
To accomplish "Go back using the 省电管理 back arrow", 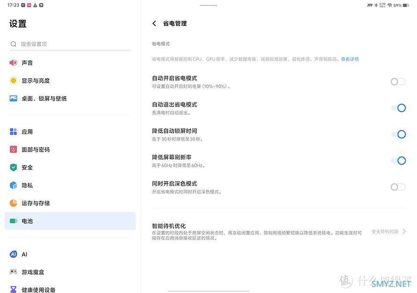I will pos(154,23).
